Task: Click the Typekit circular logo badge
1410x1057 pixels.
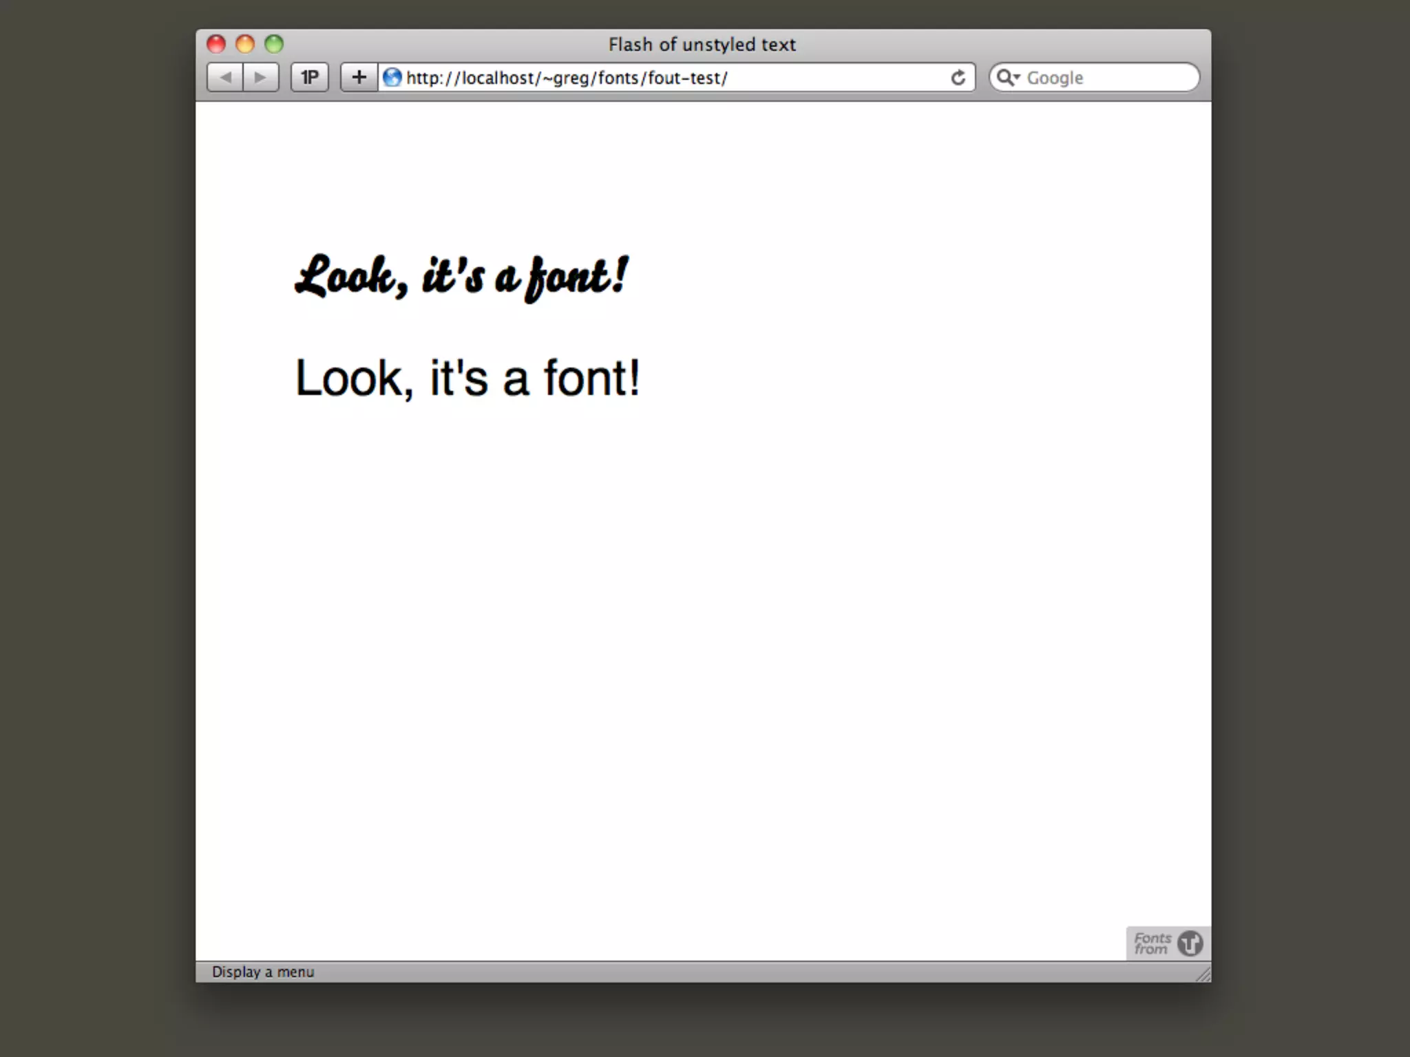Action: coord(1190,943)
